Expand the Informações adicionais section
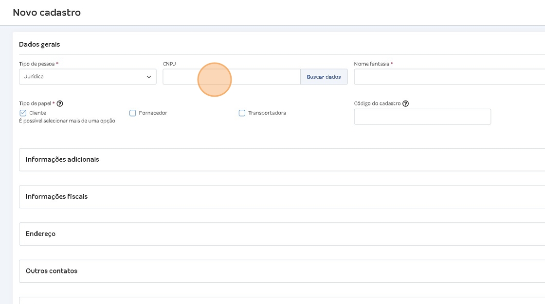This screenshot has width=545, height=304. [282, 160]
